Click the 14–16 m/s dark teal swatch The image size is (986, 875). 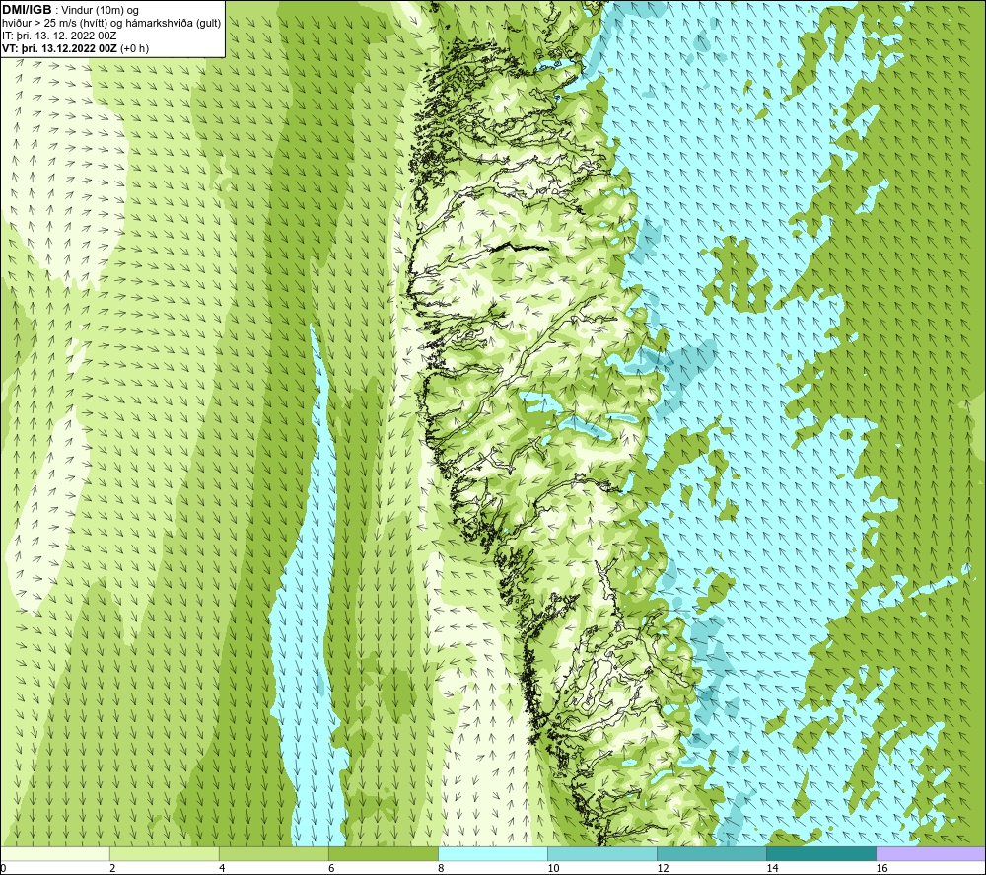pyautogui.click(x=821, y=853)
